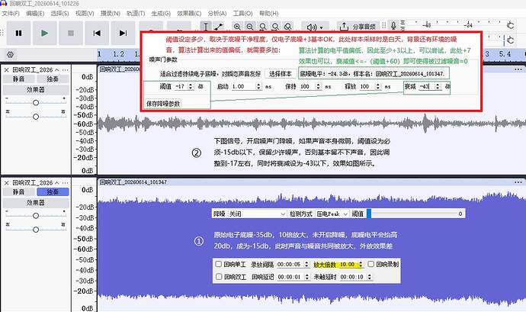Click the lower track gain slider knob

click(x=36, y=215)
